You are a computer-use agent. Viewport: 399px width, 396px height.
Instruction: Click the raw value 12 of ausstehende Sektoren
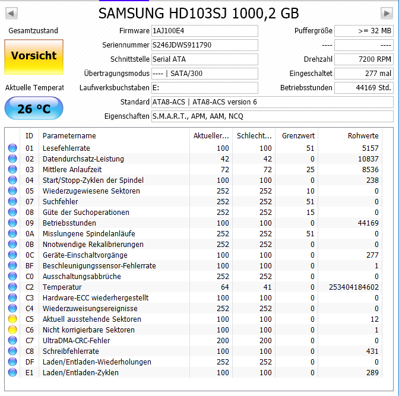pyautogui.click(x=375, y=319)
